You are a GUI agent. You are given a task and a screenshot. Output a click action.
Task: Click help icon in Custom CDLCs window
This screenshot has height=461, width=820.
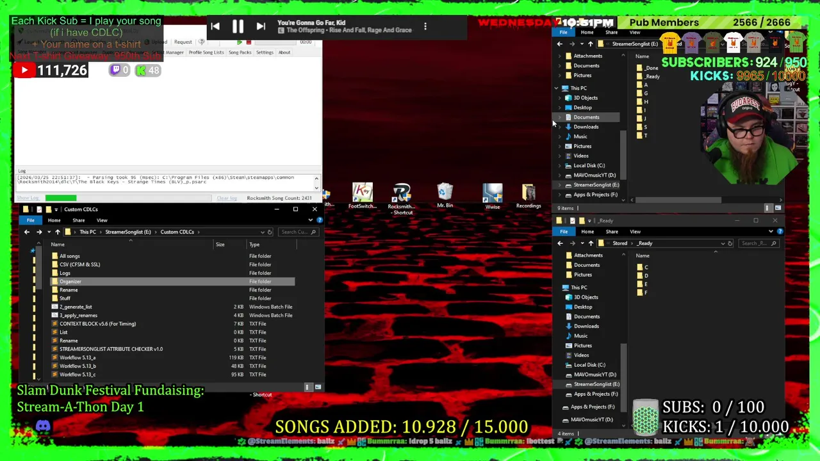pos(319,220)
